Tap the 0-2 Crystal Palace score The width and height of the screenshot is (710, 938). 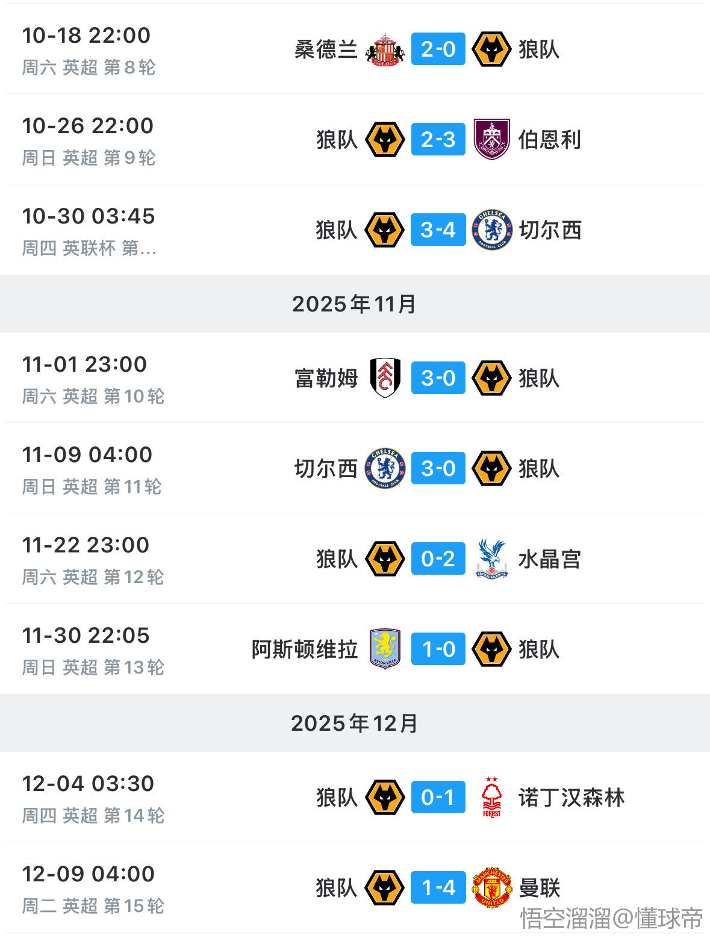tap(438, 559)
